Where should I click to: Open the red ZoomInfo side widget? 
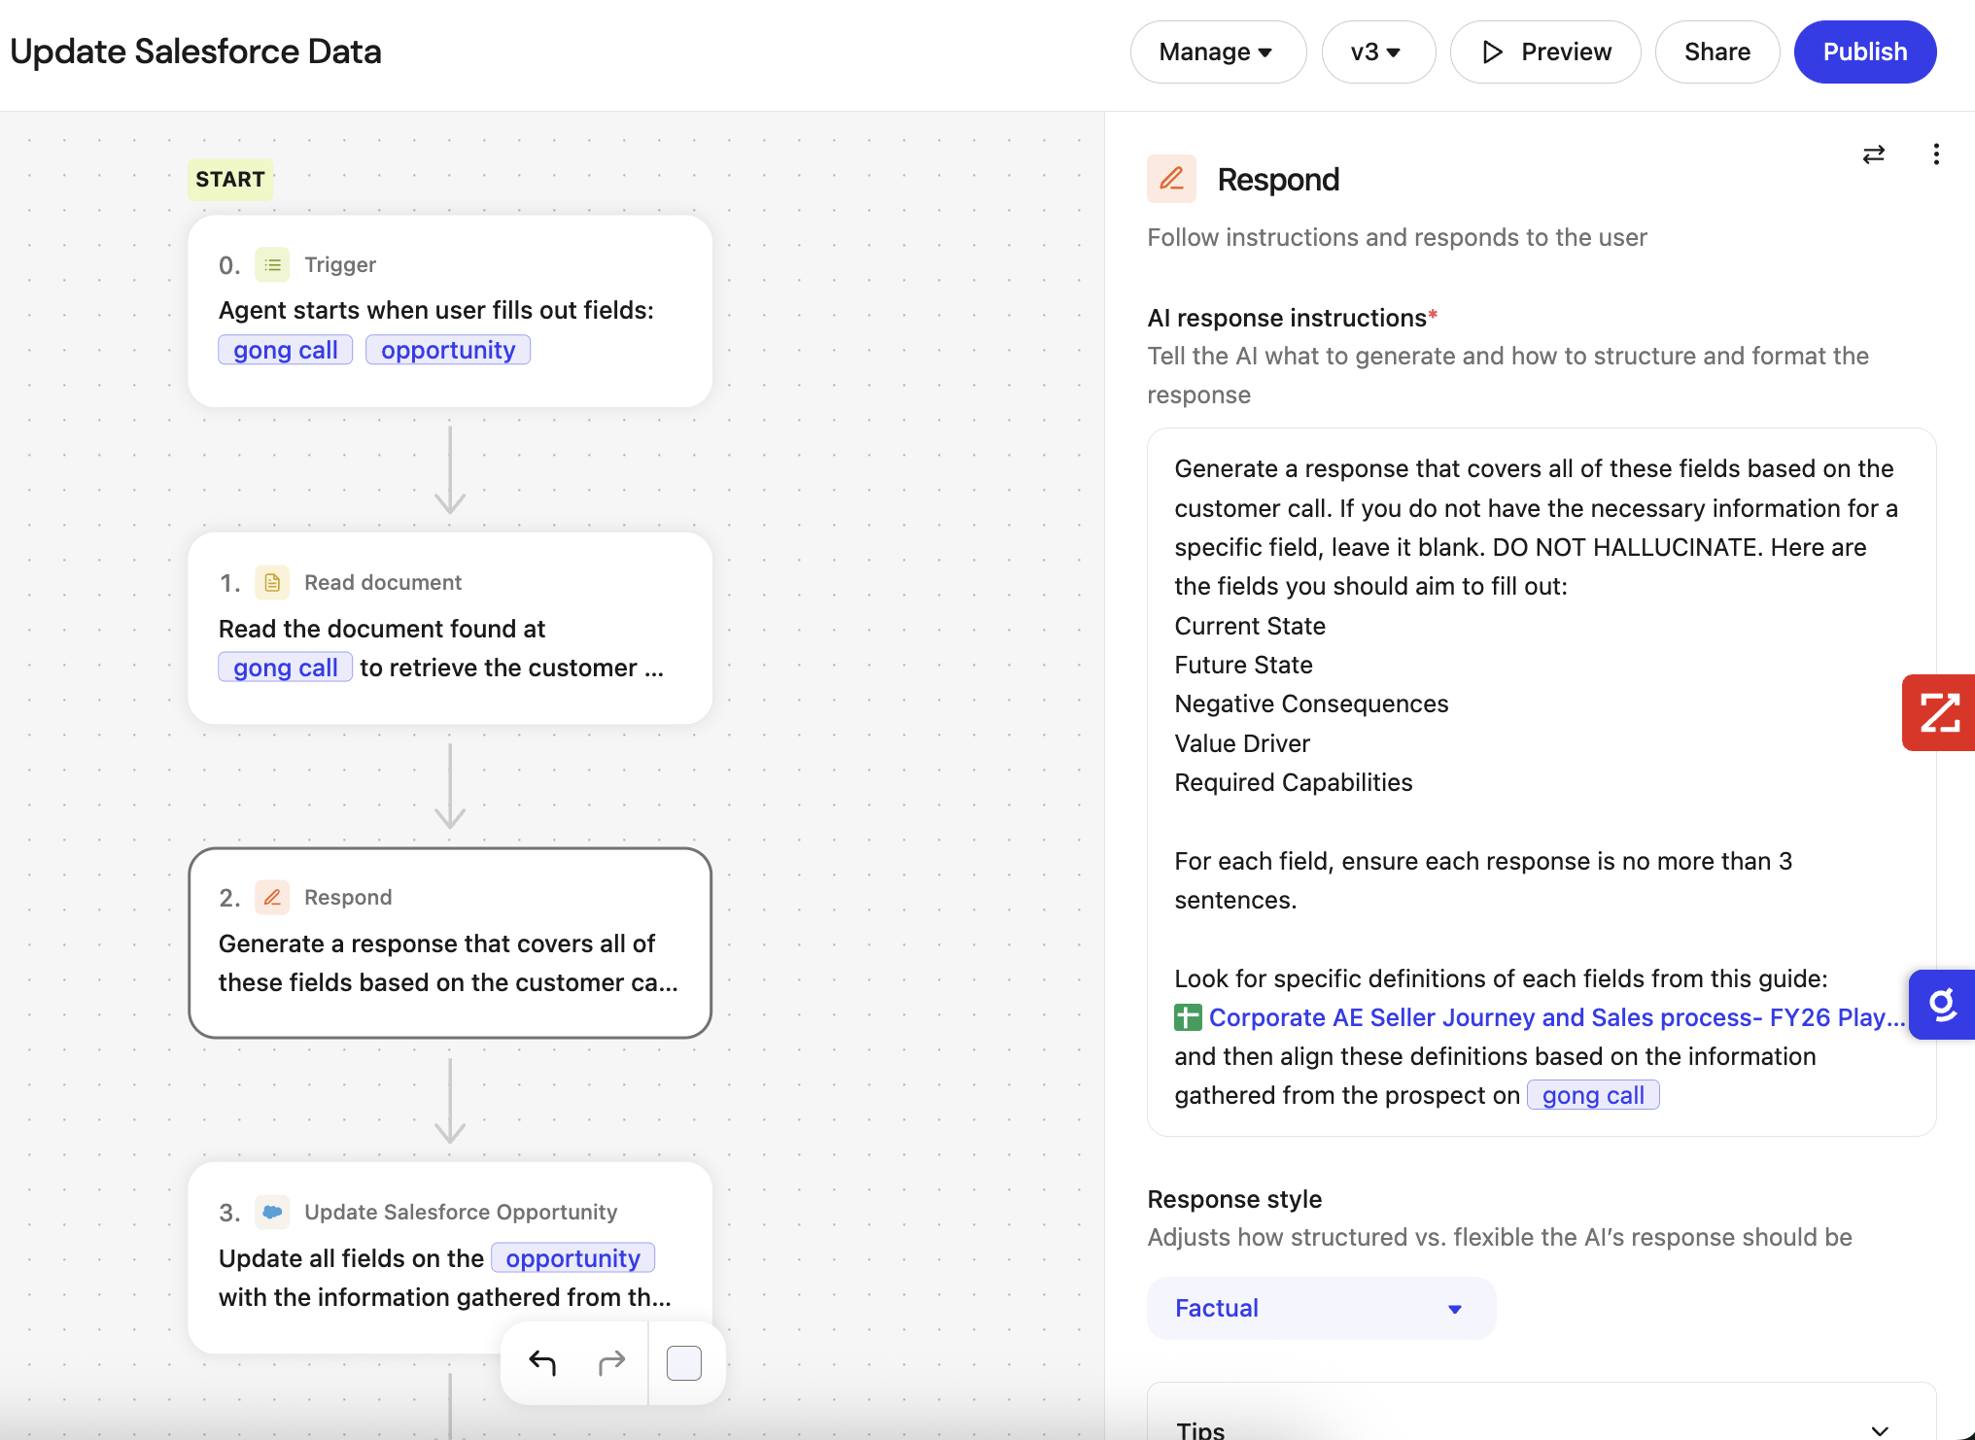coord(1938,712)
